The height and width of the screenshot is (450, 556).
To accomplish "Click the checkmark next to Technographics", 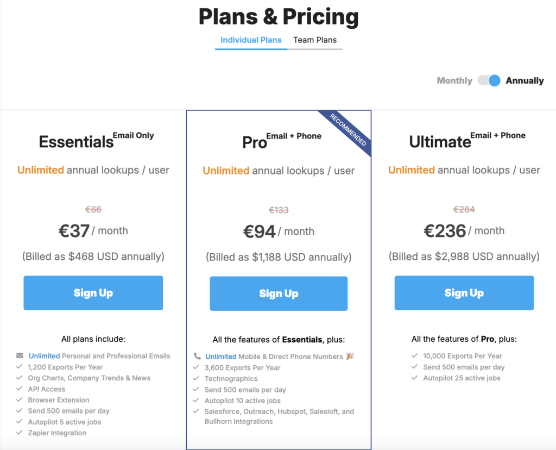I will 197,379.
